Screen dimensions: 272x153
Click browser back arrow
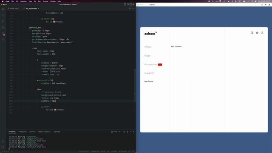click(x=146, y=5)
